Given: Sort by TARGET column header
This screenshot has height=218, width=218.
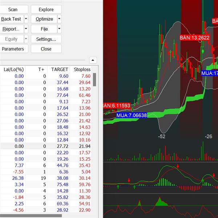Looking at the screenshot, I should (60, 69).
